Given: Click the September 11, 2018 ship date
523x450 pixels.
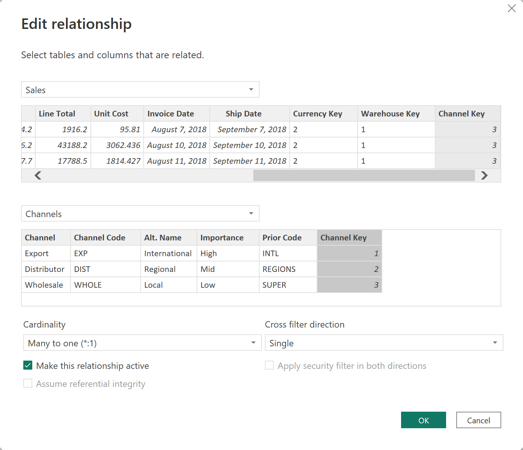Looking at the screenshot, I should point(249,161).
